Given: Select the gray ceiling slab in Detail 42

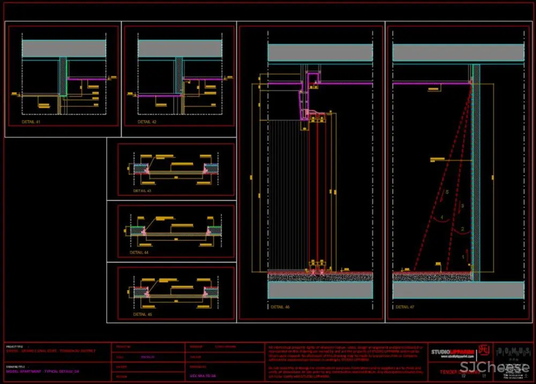Looking at the screenshot, I should 180,49.
